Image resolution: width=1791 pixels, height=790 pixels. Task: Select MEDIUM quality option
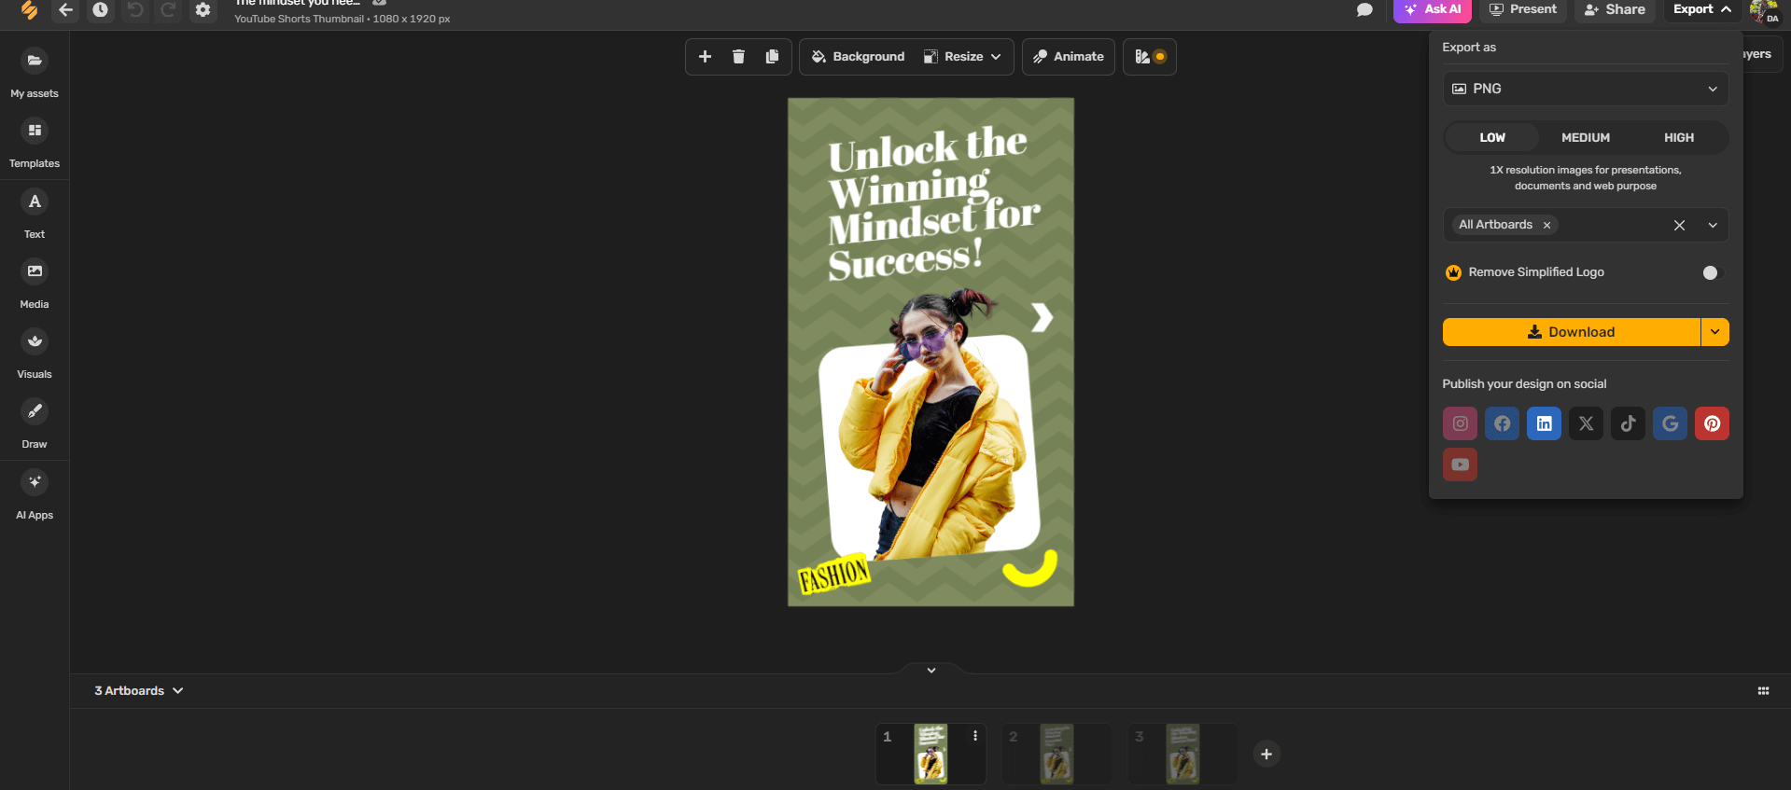tap(1586, 137)
